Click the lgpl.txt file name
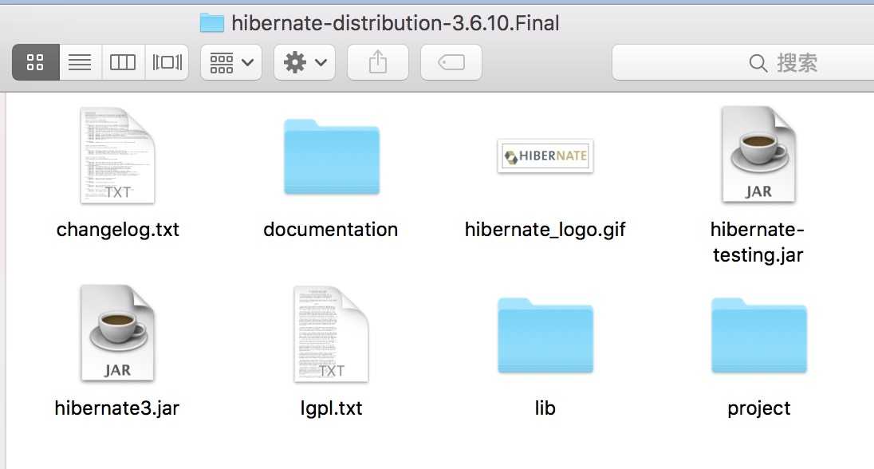Viewport: 874px width, 469px height. [331, 408]
